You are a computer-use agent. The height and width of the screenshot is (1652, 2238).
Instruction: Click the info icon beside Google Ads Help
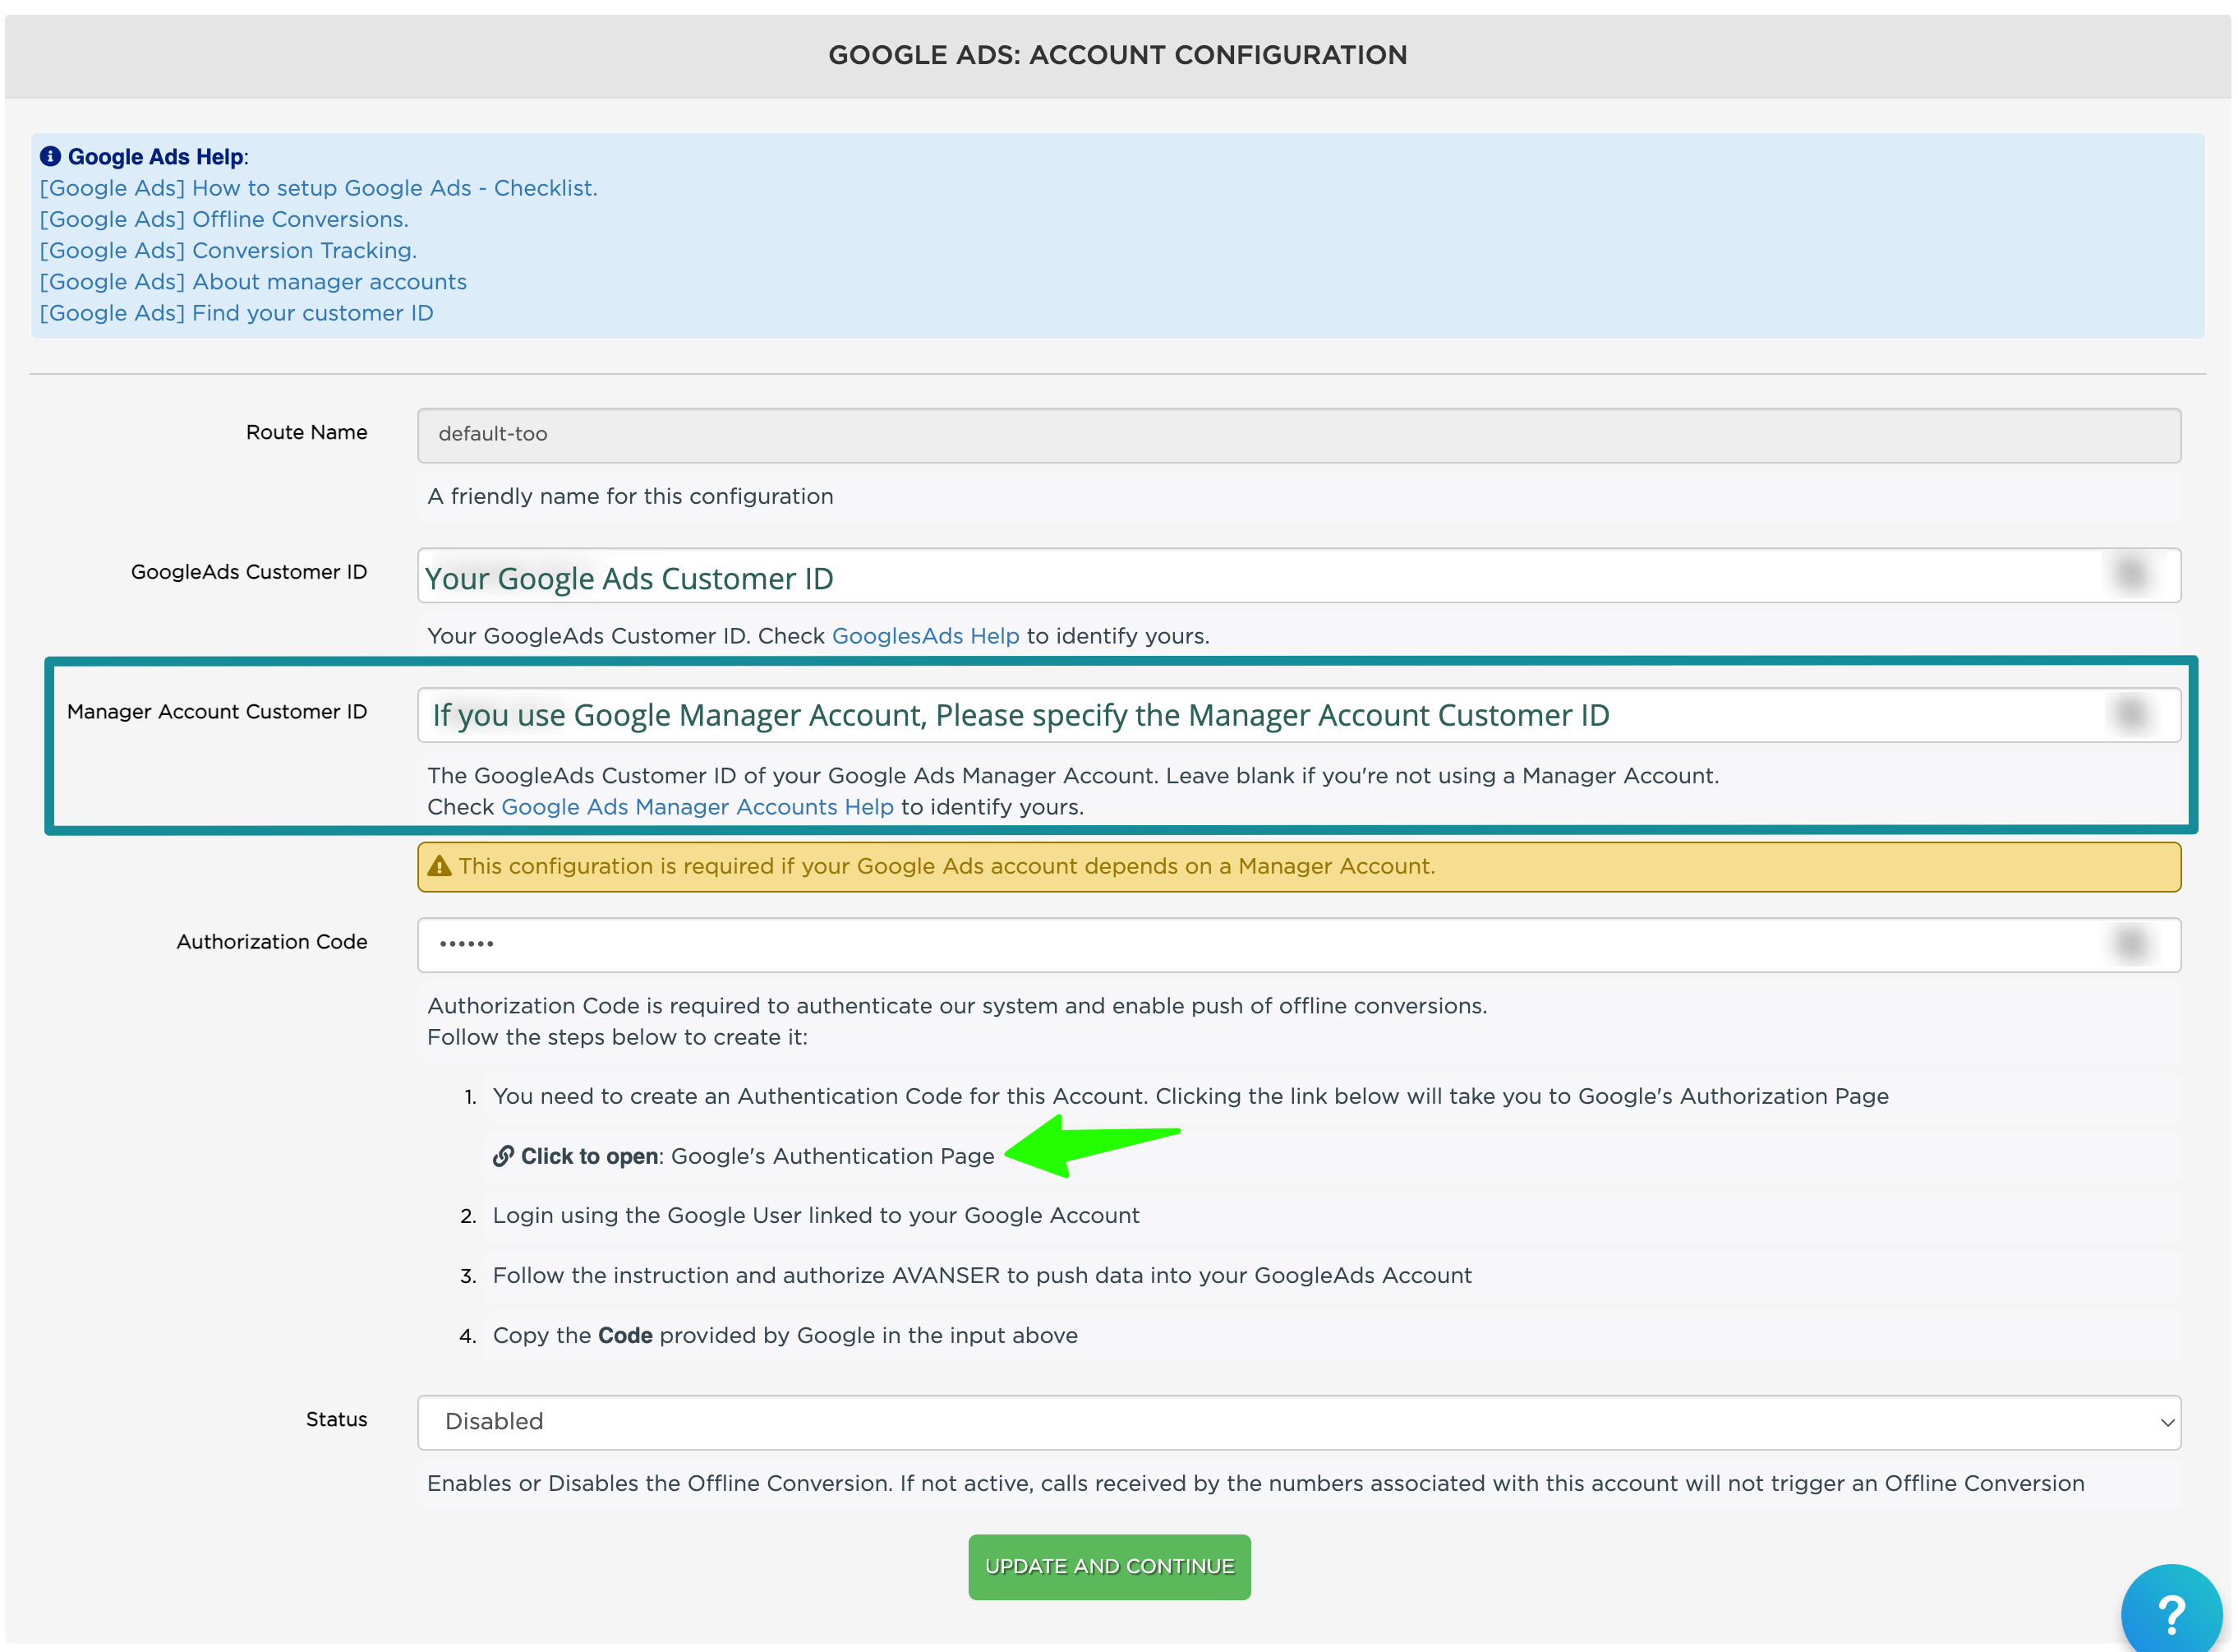(50, 156)
